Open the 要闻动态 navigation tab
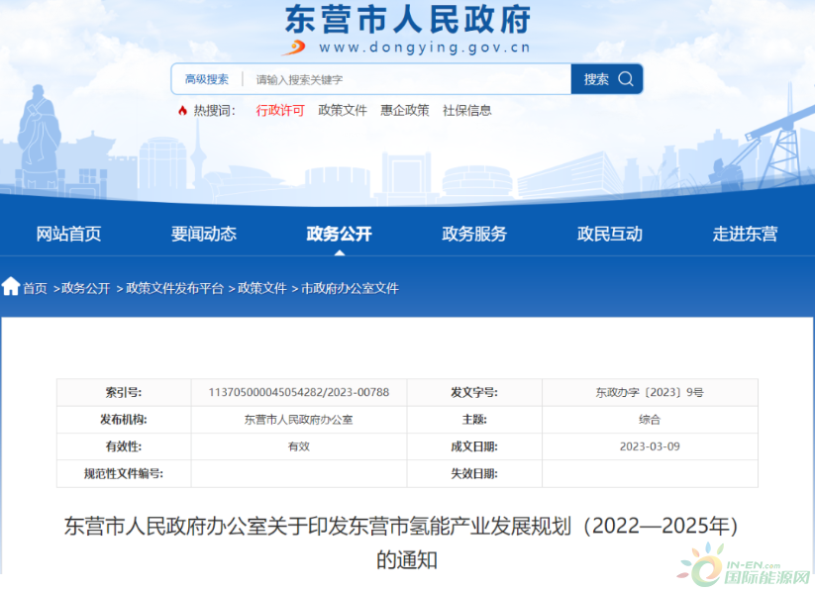Screen dimensions: 815x592 [x=204, y=234]
